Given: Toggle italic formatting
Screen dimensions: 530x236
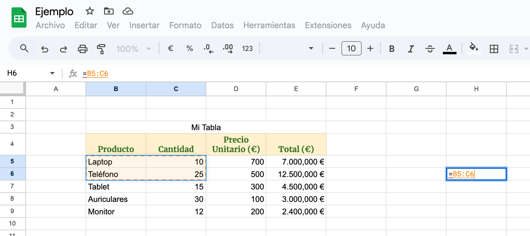Looking at the screenshot, I should click(x=411, y=49).
